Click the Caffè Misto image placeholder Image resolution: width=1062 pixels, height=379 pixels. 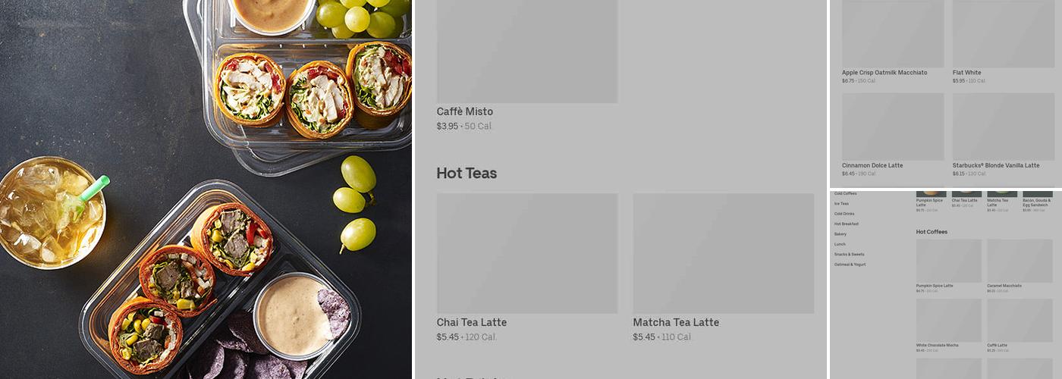(527, 52)
